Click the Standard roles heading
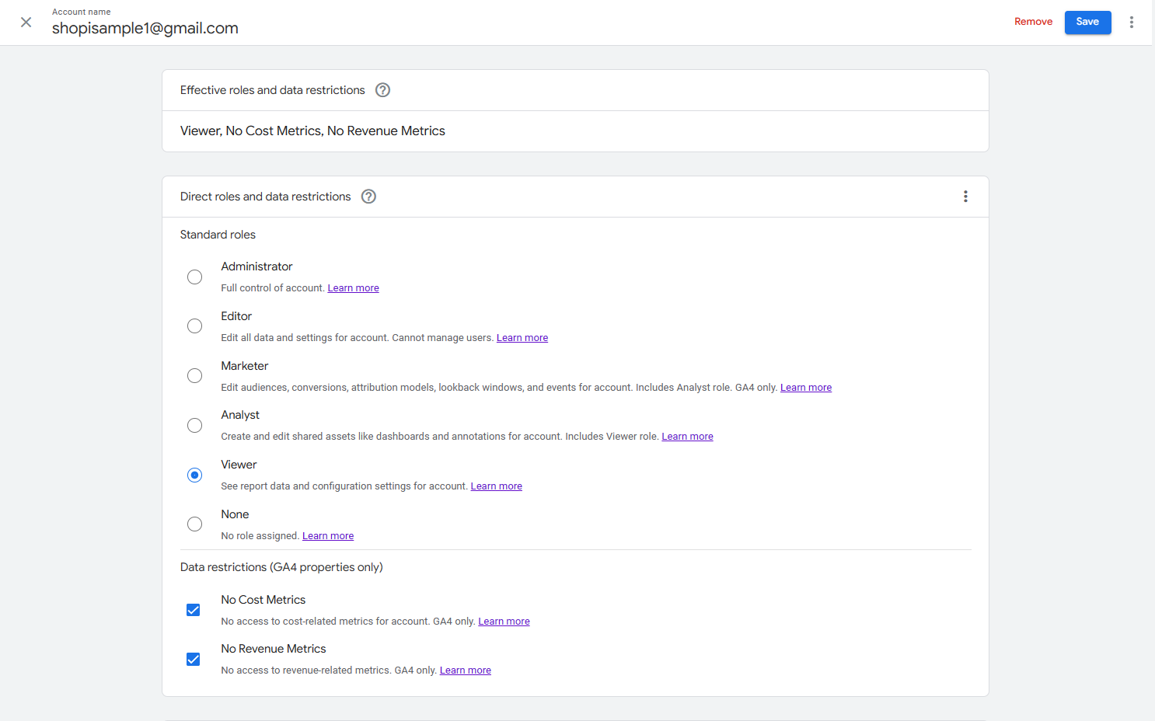 218,235
